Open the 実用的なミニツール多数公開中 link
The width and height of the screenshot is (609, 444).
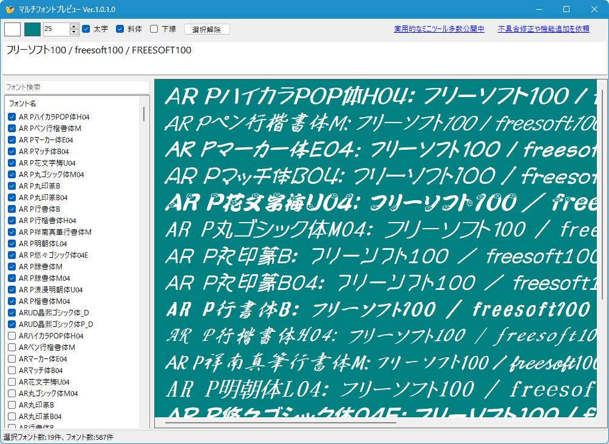click(x=439, y=29)
